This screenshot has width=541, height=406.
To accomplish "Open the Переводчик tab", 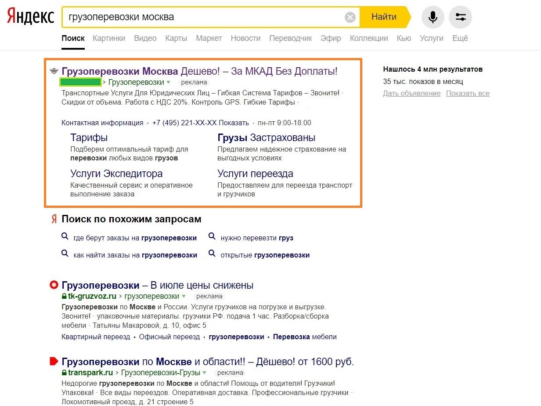I will [x=291, y=38].
